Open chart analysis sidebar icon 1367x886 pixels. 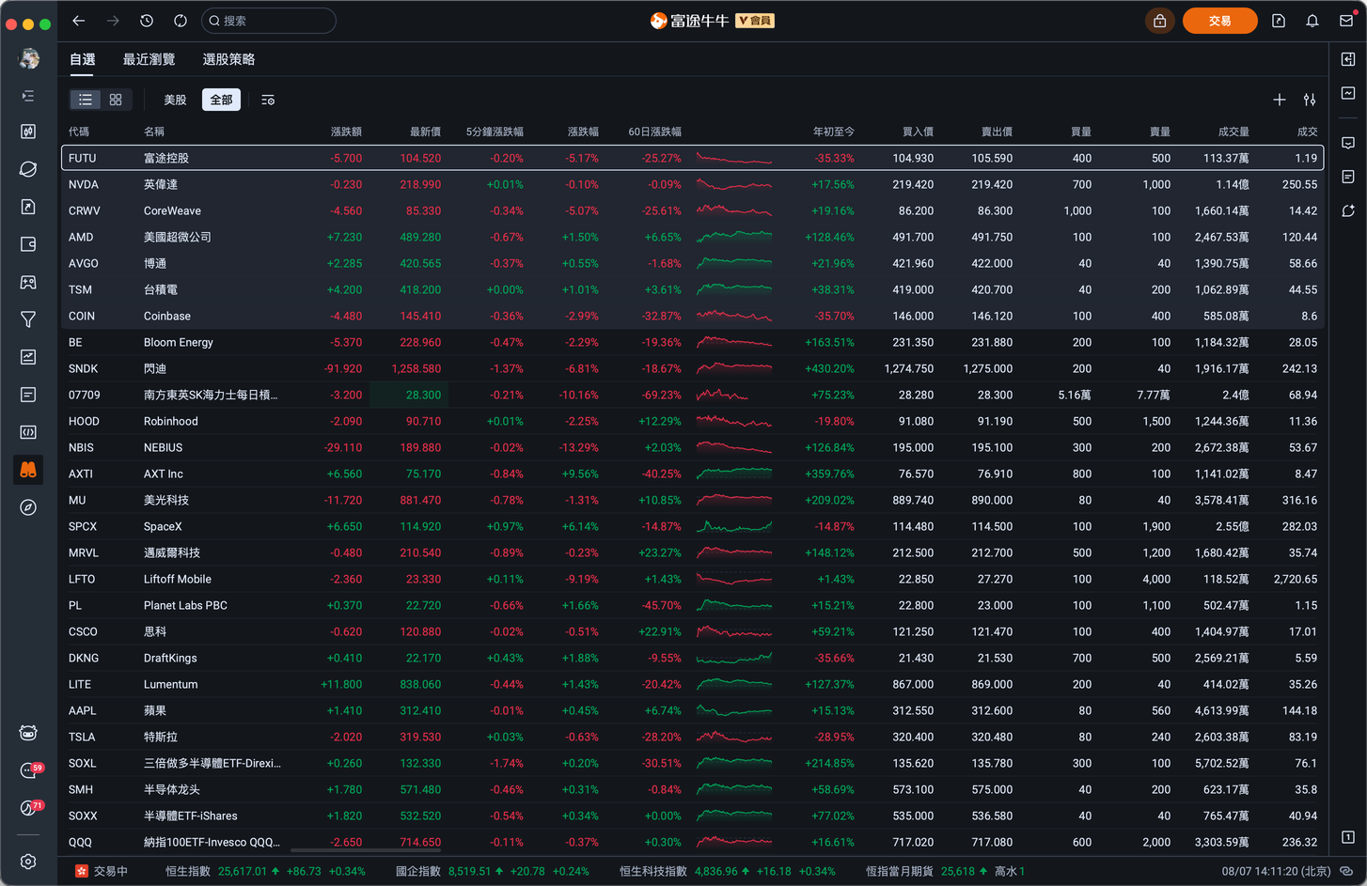point(28,357)
